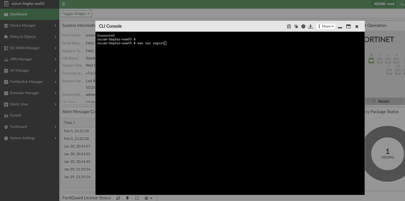
Task: Expand System Settings submenu chevron
Action: coord(55,138)
